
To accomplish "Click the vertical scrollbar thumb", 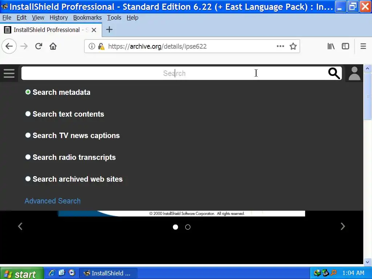I will [x=368, y=96].
